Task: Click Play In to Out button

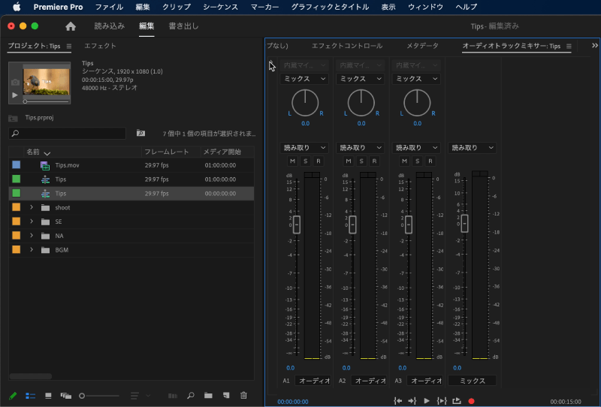Action: click(442, 401)
